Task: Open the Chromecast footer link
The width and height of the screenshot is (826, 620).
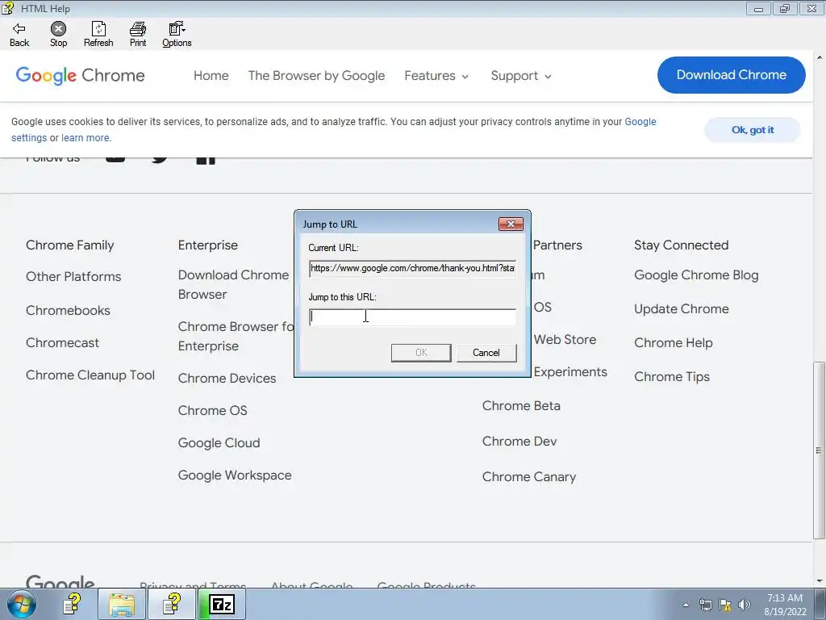Action: (x=62, y=342)
